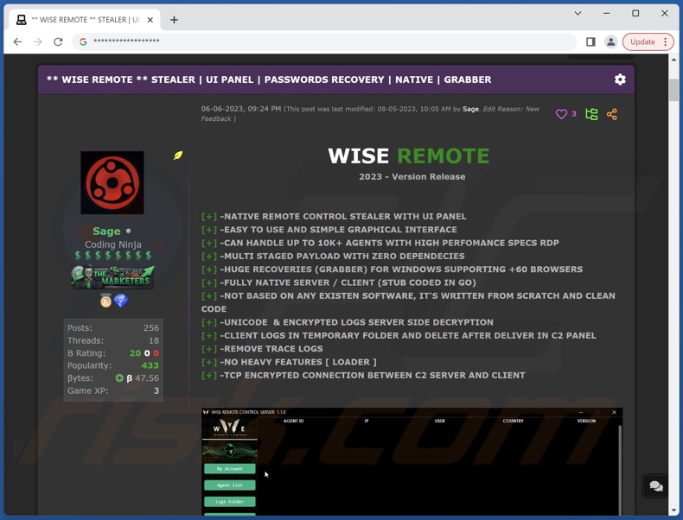Click the B Rating value 20
The width and height of the screenshot is (683, 520).
[x=135, y=353]
